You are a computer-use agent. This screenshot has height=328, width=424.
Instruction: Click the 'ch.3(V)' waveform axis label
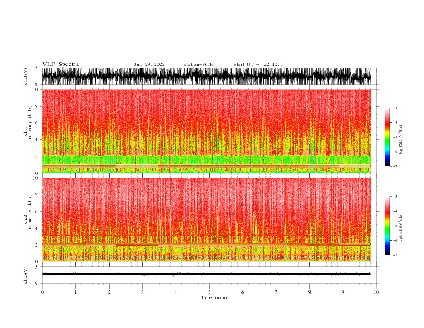click(x=26, y=275)
